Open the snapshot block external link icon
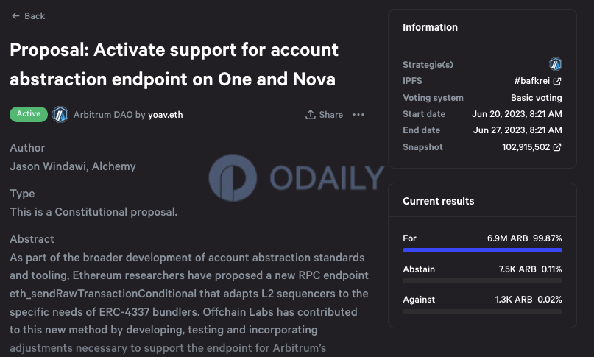This screenshot has height=357, width=594. coord(557,147)
